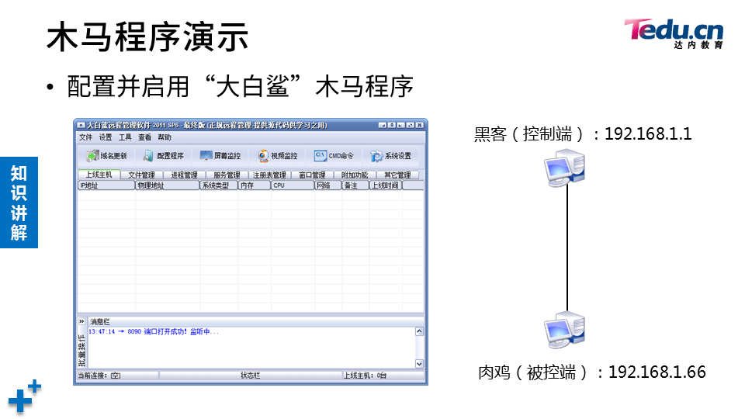
Task: Click the 肉鸡 controlled-end computer icon
Action: [x=565, y=331]
